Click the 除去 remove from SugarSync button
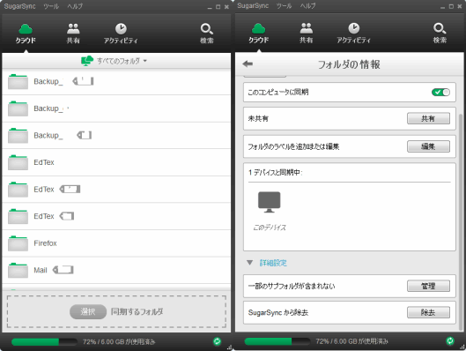The height and width of the screenshot is (351, 466). (428, 312)
